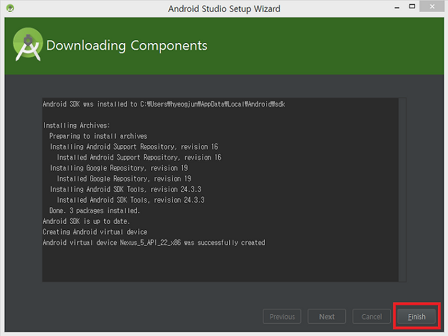Click the Finish button
The height and width of the screenshot is (336, 448).
click(x=416, y=317)
